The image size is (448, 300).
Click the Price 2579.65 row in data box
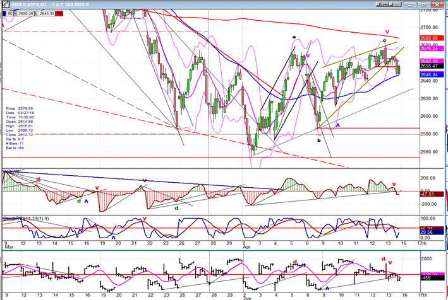click(x=19, y=108)
